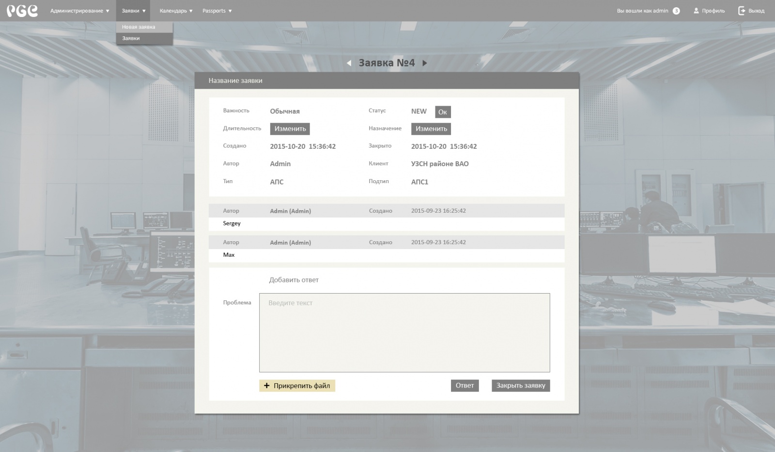
Task: Click the Добавить ответ label
Action: pyautogui.click(x=294, y=280)
